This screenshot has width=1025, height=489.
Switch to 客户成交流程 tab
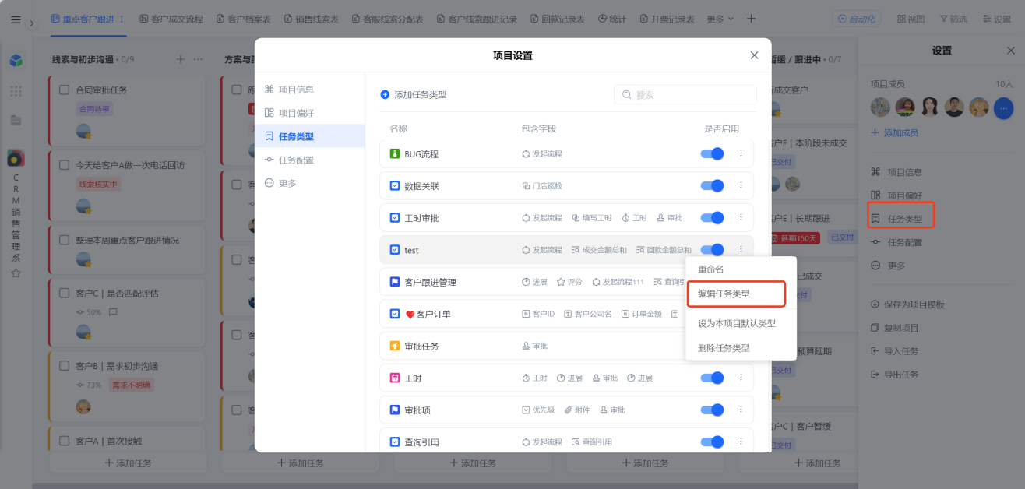pos(171,19)
